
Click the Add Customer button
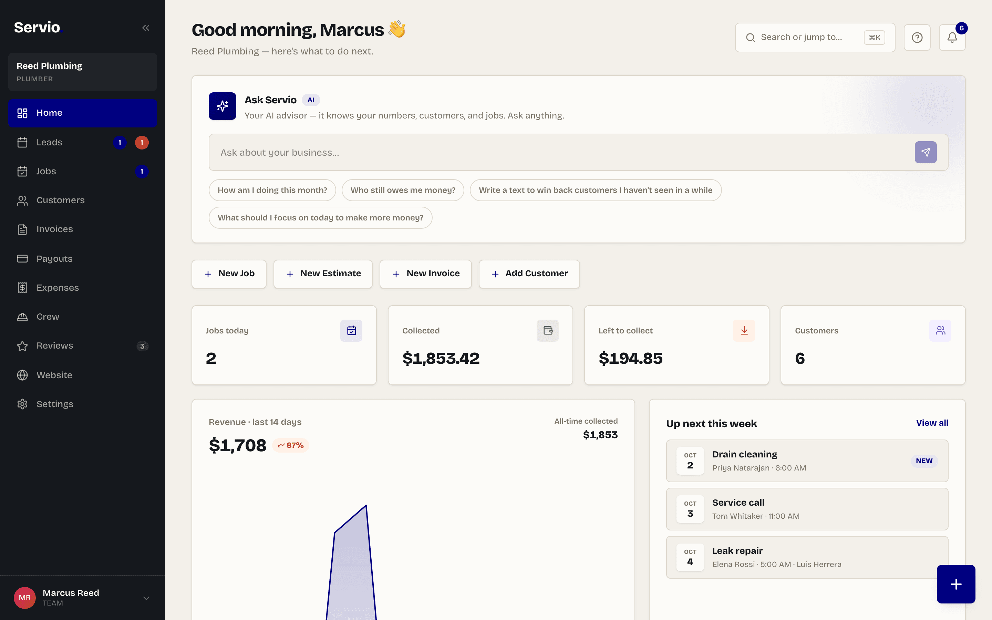[529, 273]
